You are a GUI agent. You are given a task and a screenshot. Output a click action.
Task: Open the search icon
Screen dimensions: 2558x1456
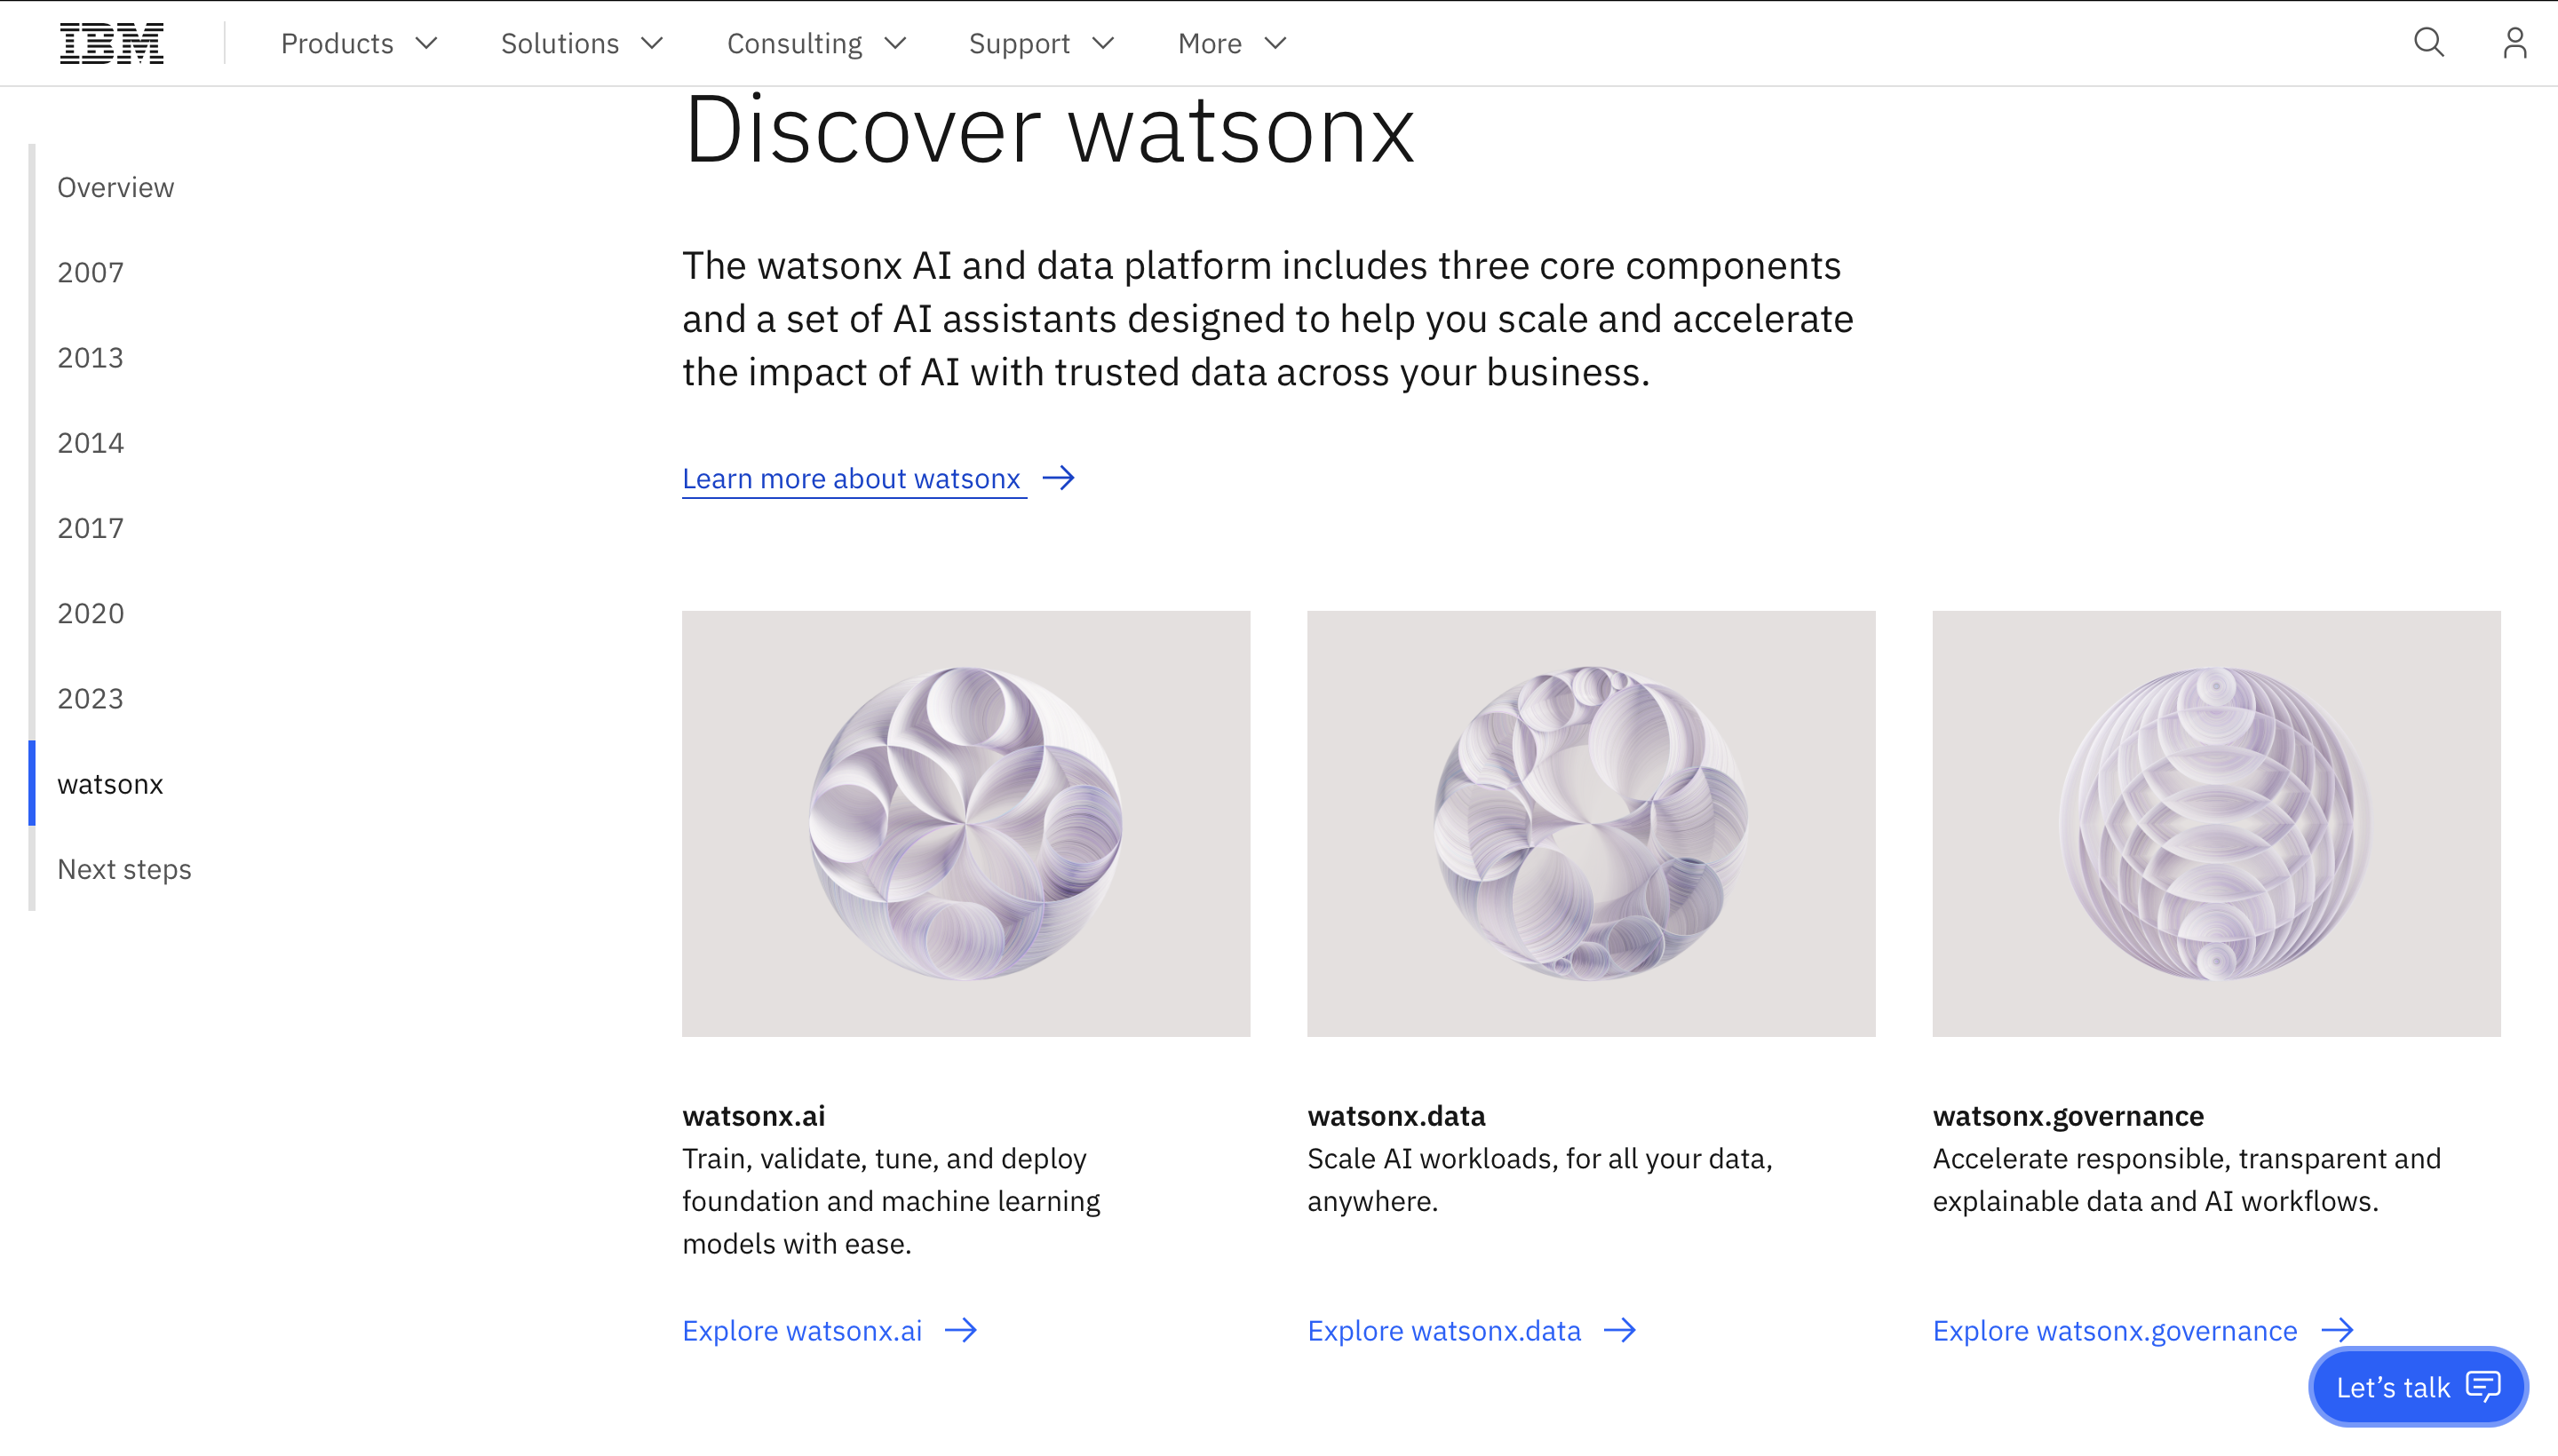point(2428,42)
